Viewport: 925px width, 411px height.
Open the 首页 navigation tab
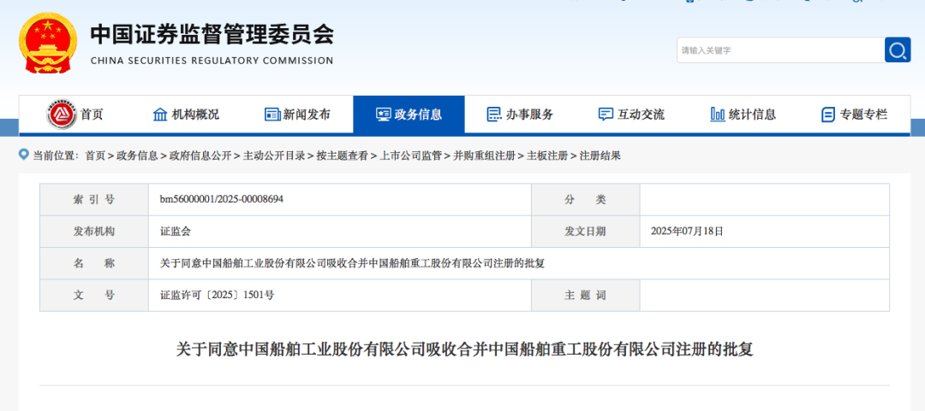(x=75, y=114)
